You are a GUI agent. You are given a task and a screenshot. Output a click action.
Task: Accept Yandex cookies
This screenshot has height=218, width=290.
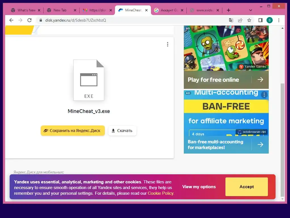point(247,187)
